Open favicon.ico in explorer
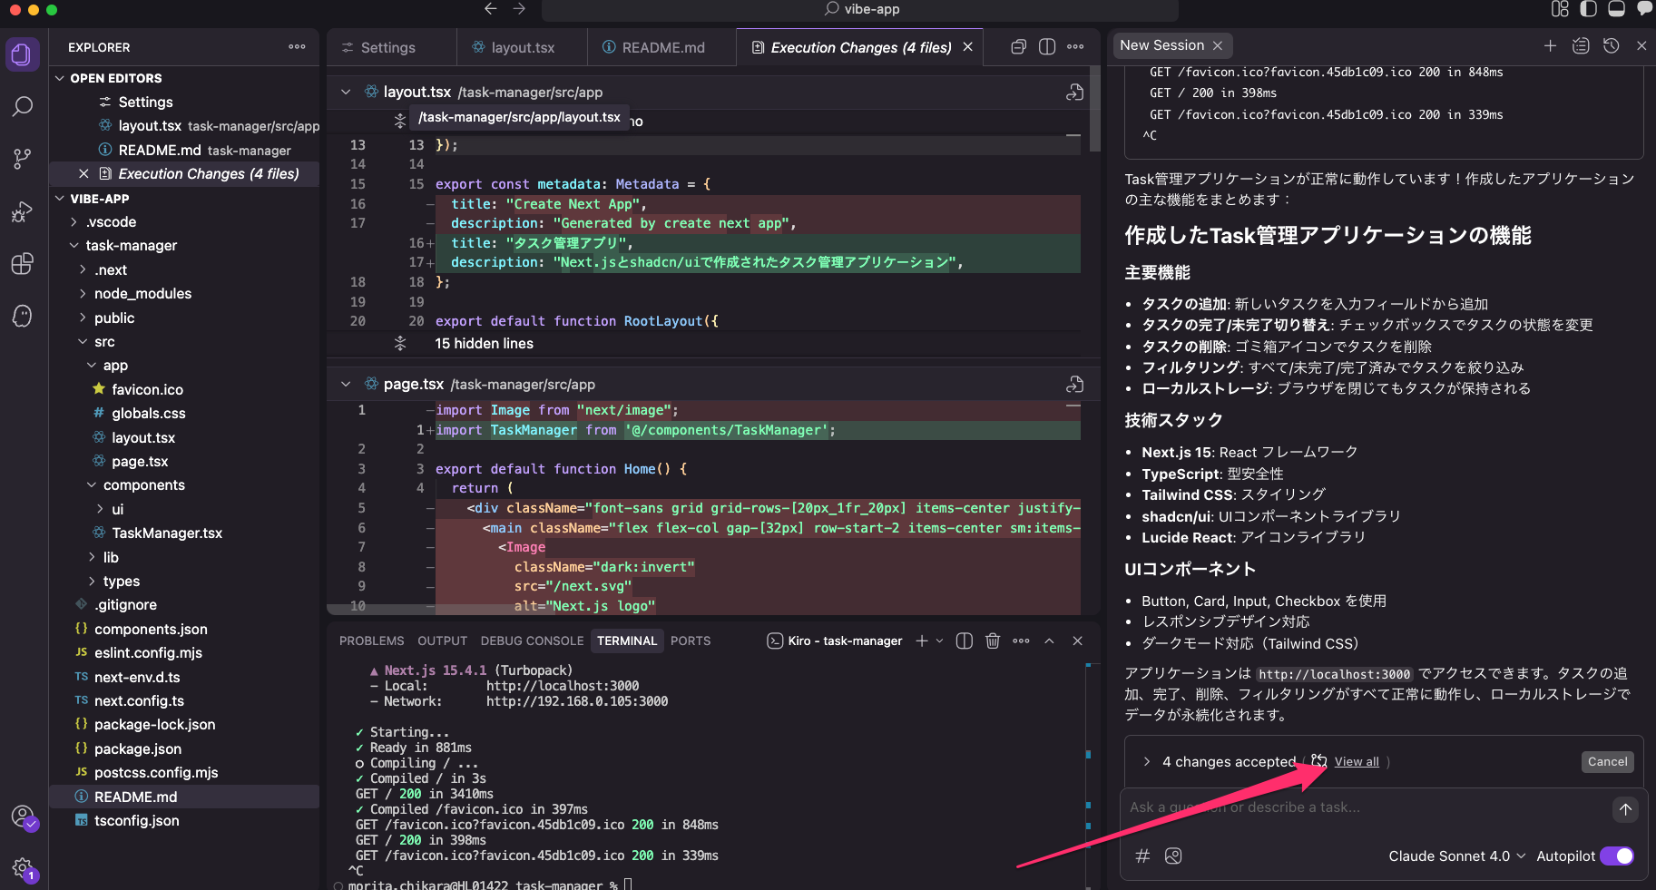 [147, 390]
